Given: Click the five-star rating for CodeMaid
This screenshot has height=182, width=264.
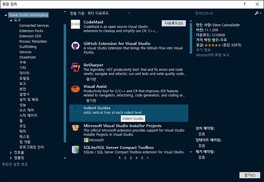Looking at the screenshot, I should click(213, 45).
